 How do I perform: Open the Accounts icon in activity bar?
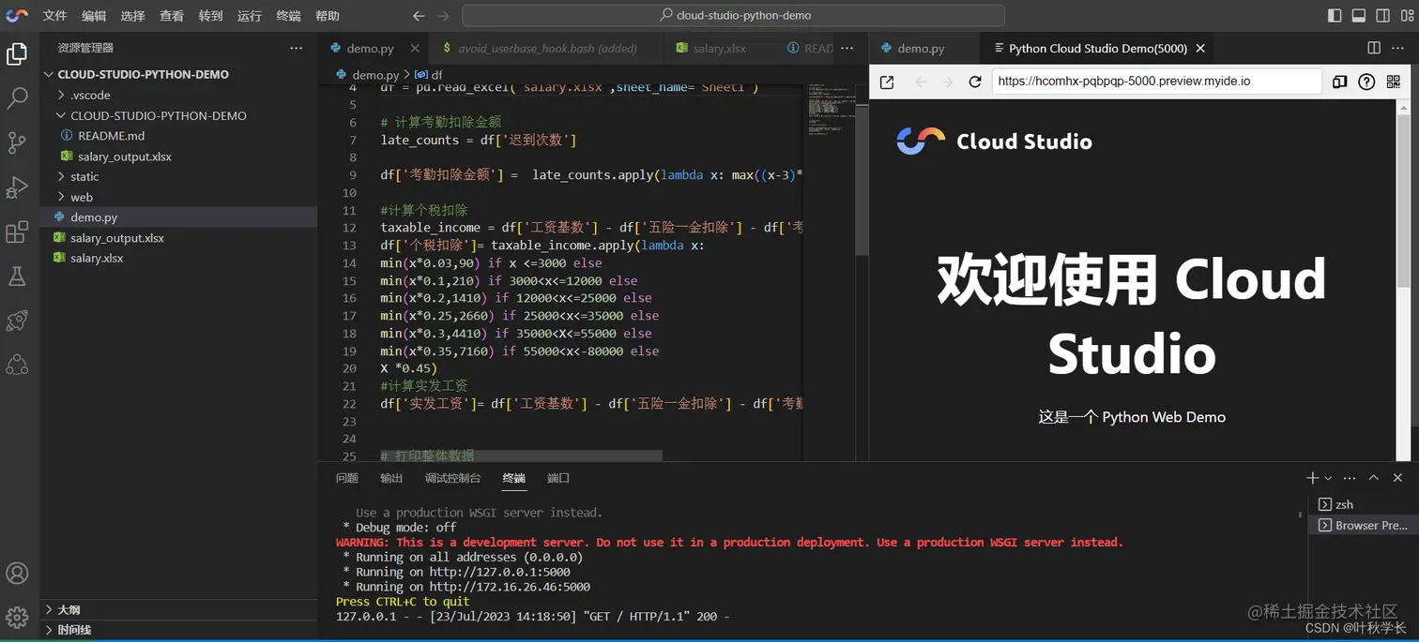click(17, 573)
